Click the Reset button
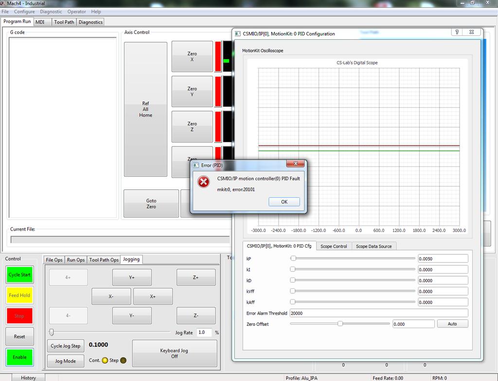The image size is (498, 381). point(19,337)
